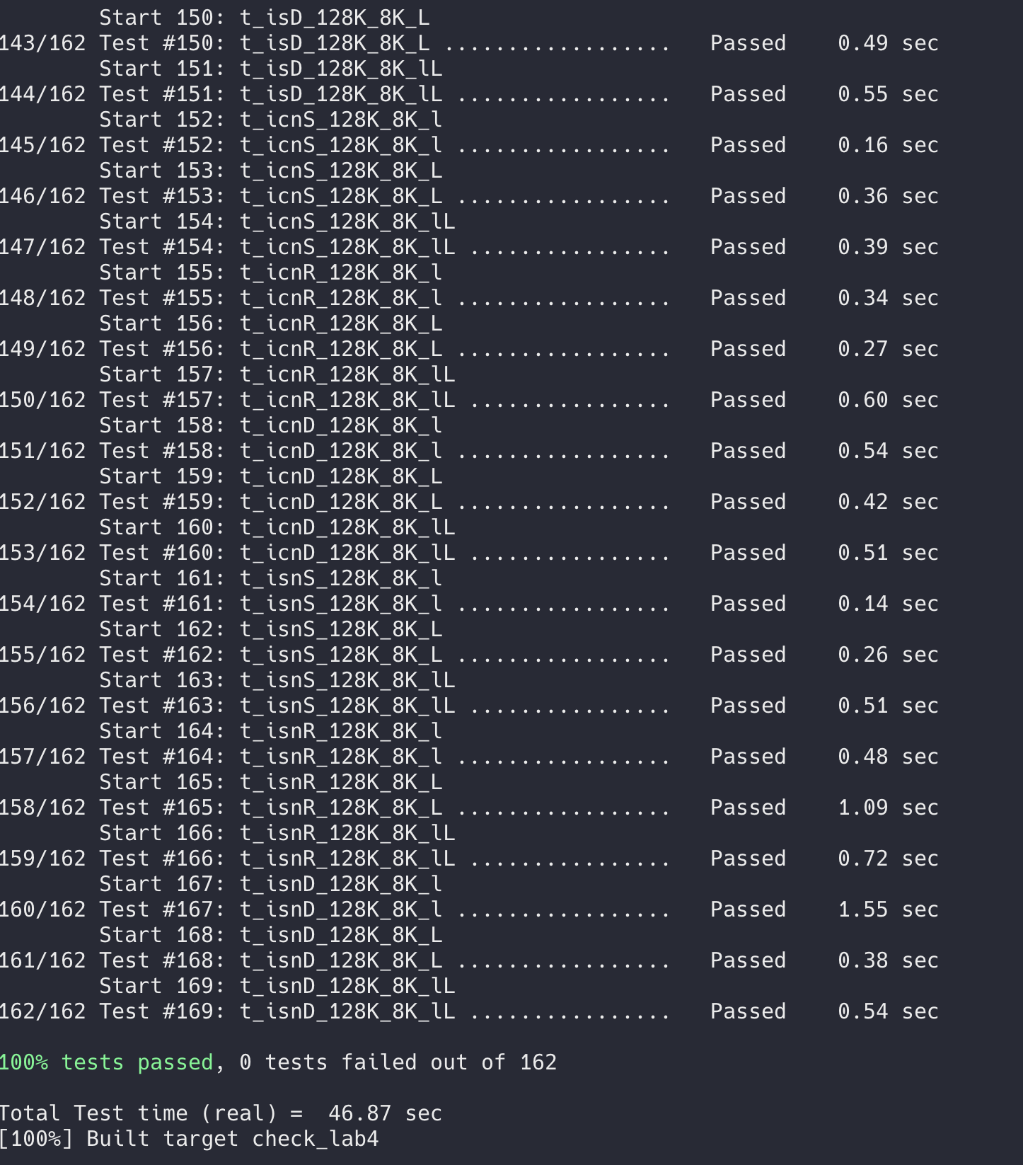Image resolution: width=1023 pixels, height=1165 pixels.
Task: Click 'Test #157: t_icnR_128K_8K_lL' result line
Action: tap(469, 400)
